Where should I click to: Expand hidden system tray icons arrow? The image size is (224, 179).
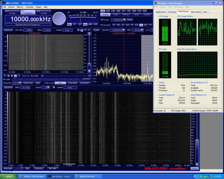(x=195, y=176)
